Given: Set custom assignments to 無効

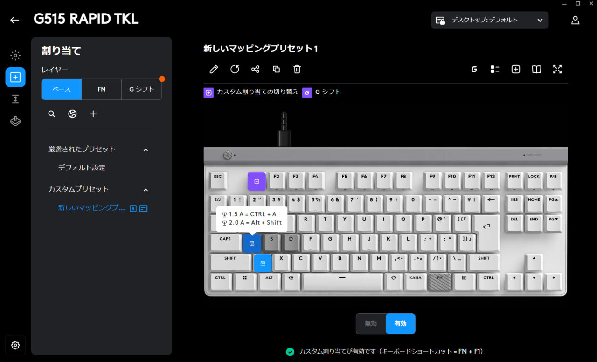Looking at the screenshot, I should click(371, 324).
